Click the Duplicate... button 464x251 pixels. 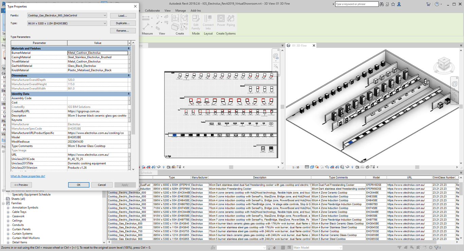click(123, 23)
